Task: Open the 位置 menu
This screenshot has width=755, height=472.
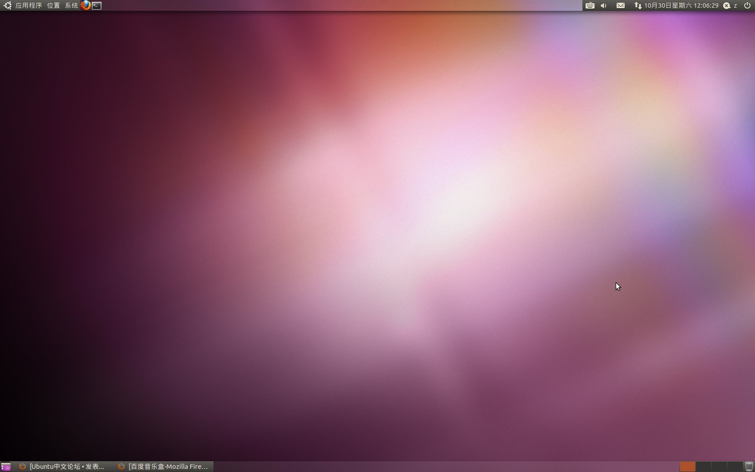Action: pos(53,5)
